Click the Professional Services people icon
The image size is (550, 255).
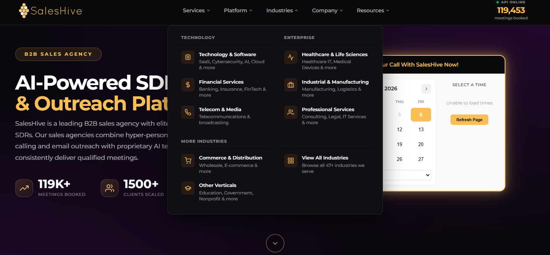[x=291, y=112]
